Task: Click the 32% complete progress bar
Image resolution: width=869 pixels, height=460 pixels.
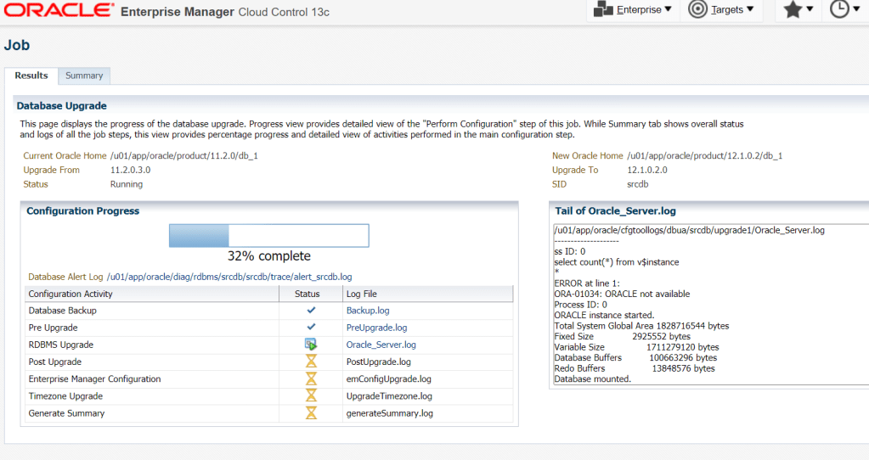Action: tap(268, 236)
